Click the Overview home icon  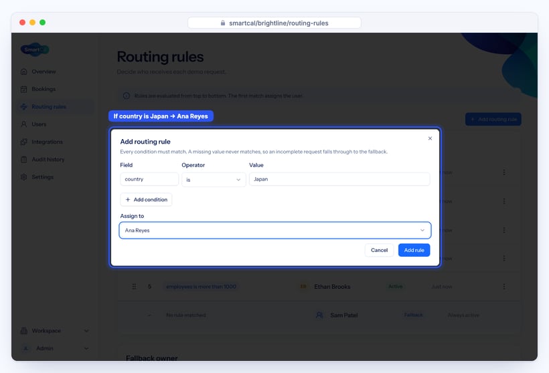coord(24,72)
